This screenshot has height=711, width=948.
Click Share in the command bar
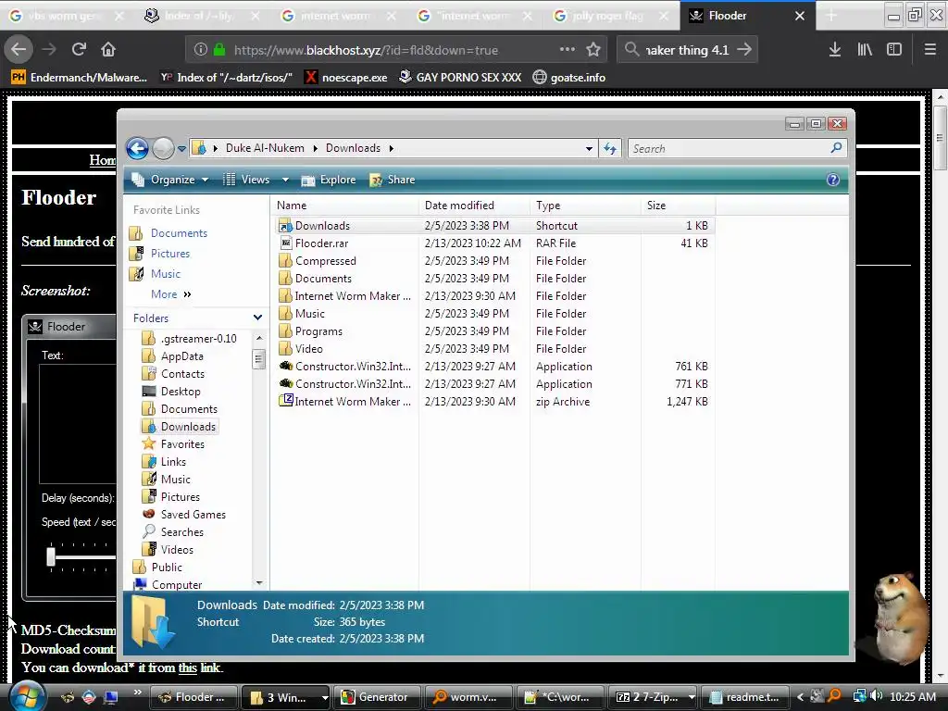(393, 180)
